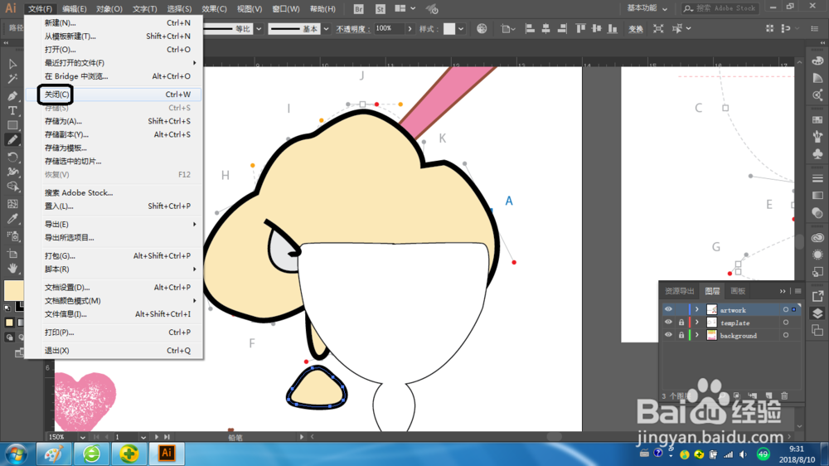Click the recolor artwork wheel icon
The image size is (829, 466).
coord(482,28)
